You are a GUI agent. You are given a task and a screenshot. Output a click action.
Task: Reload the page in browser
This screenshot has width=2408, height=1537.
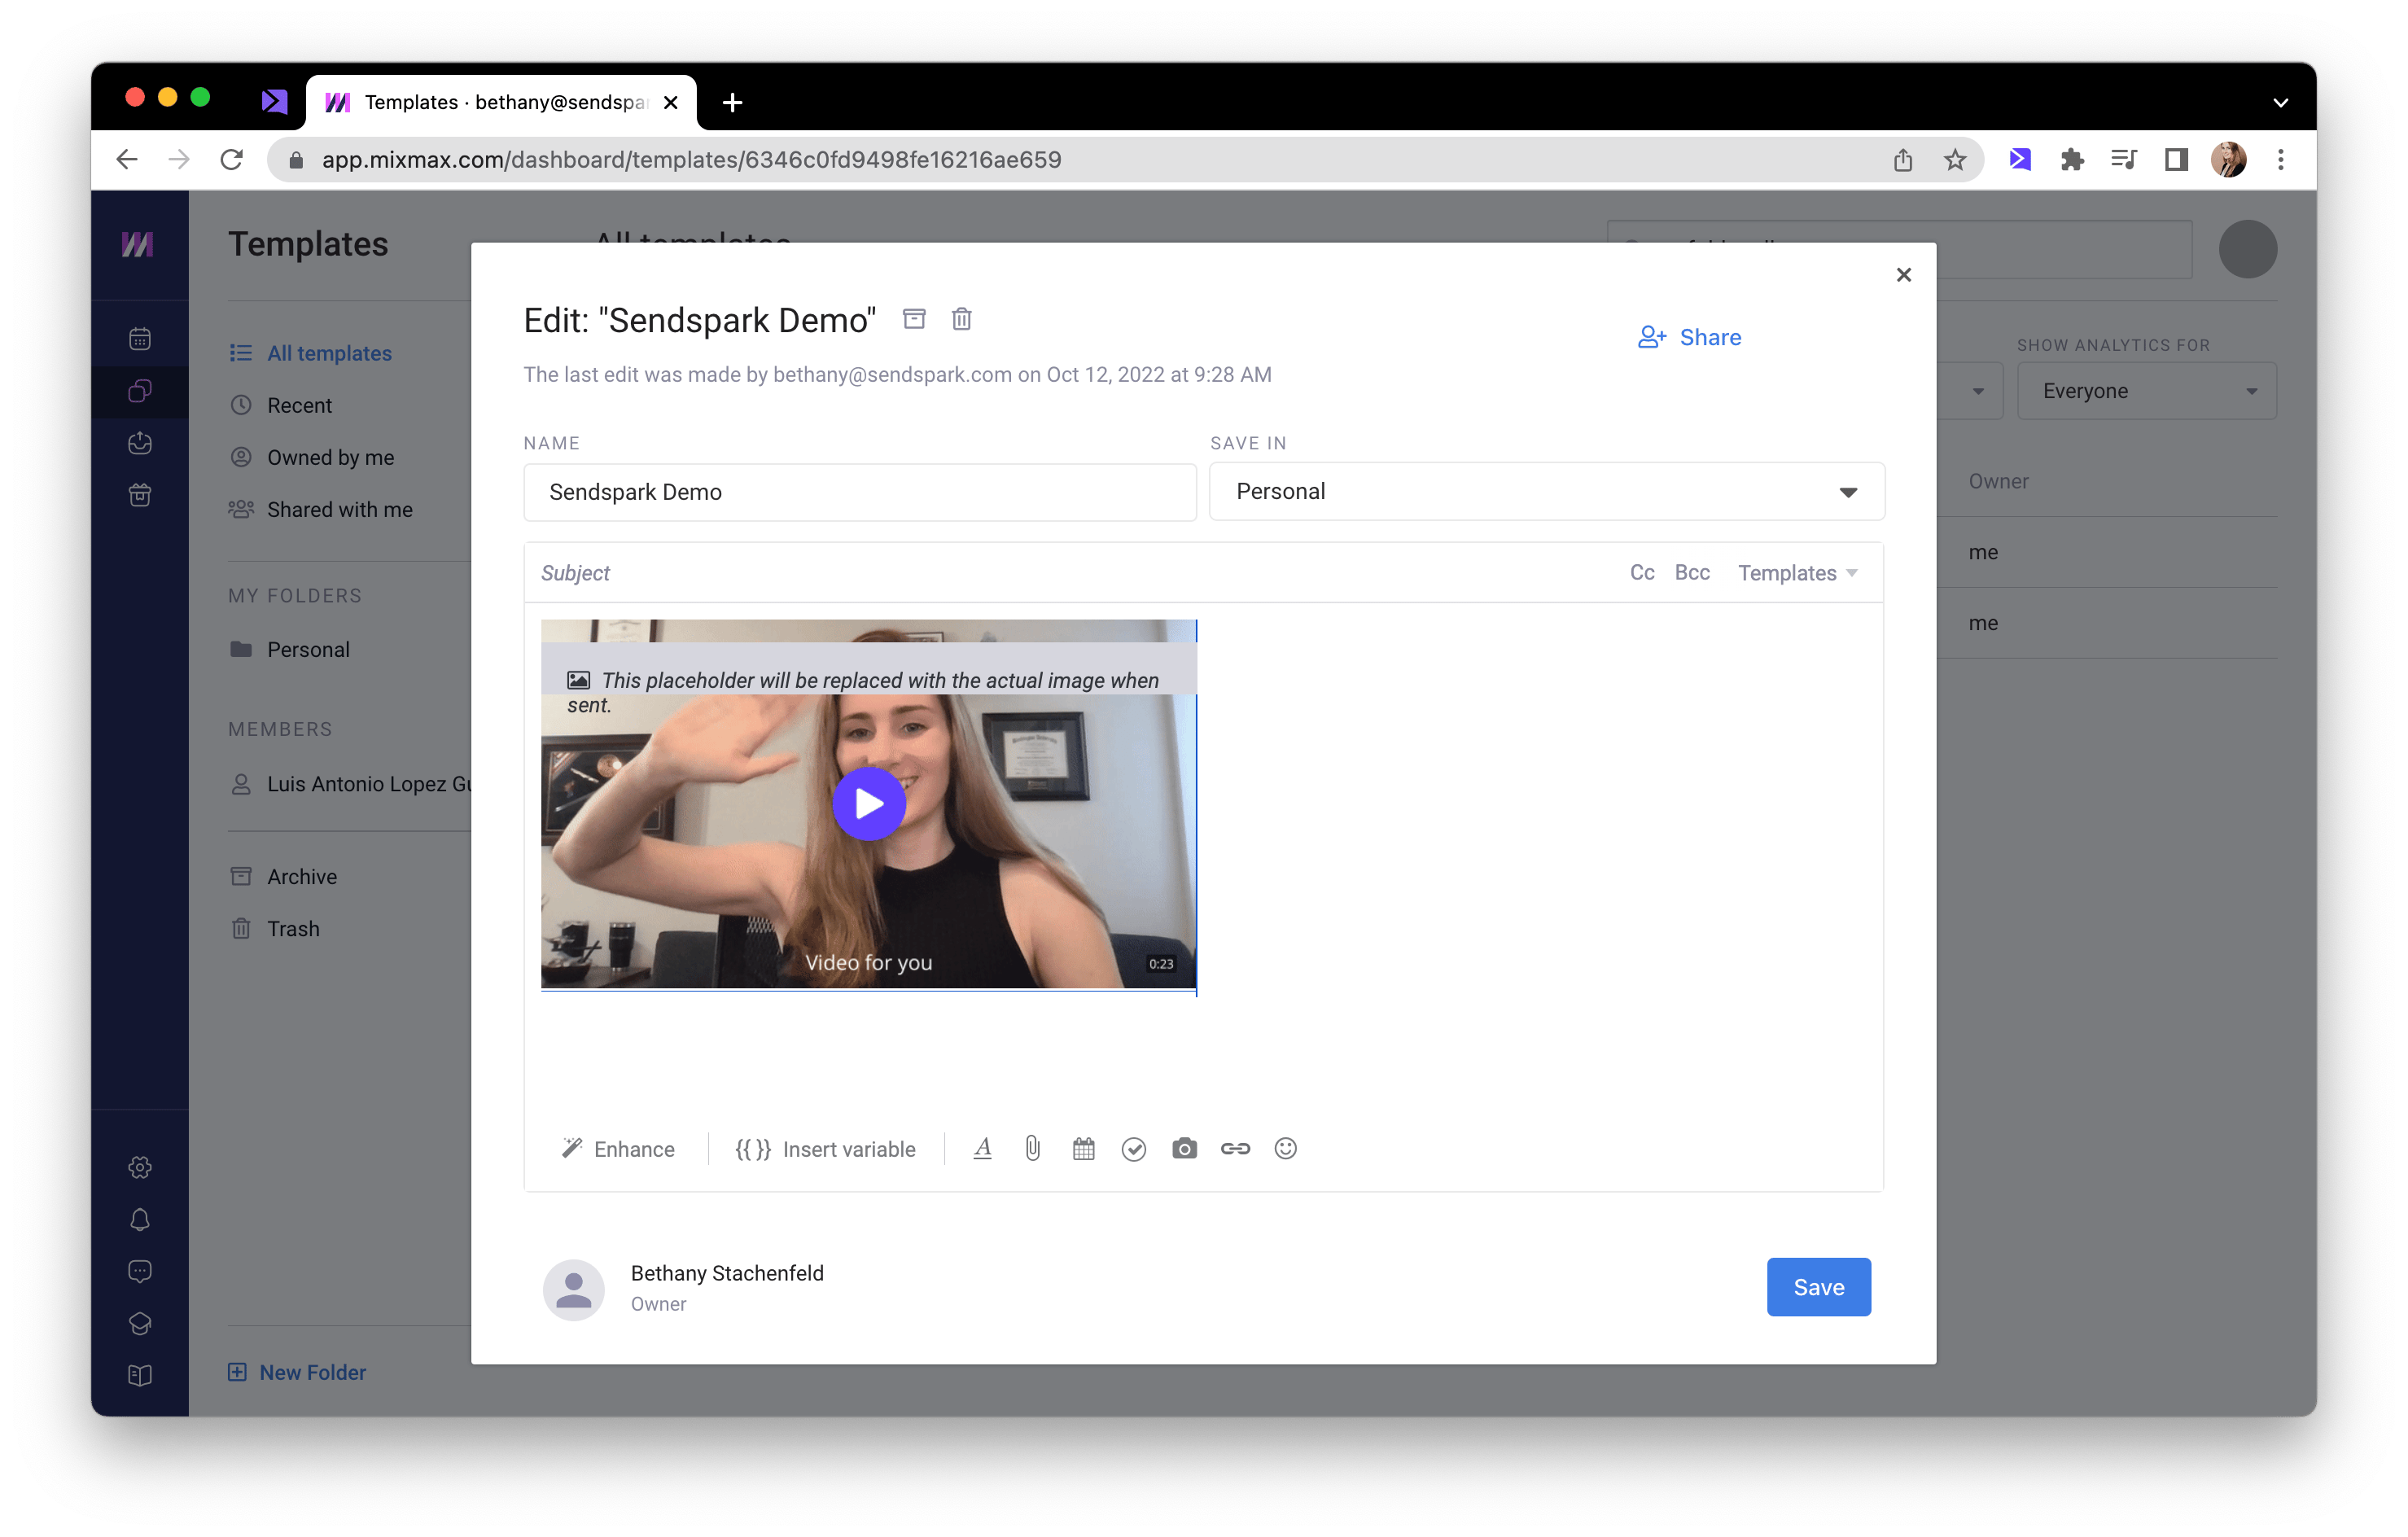pos(231,160)
